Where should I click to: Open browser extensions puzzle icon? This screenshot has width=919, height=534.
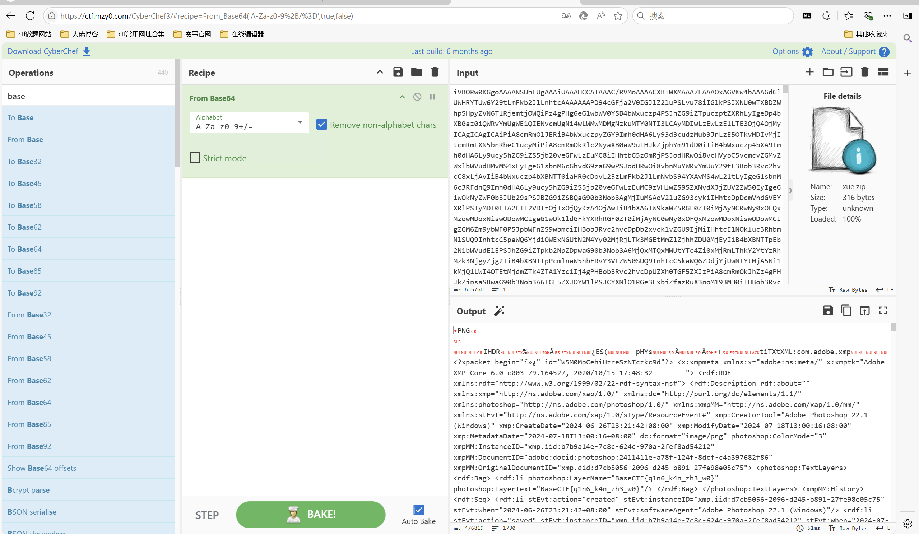[826, 16]
